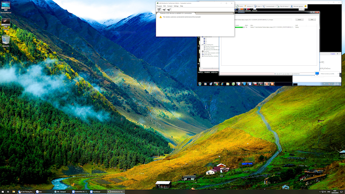
Task: Click Home in the remote session toolbar
Action: (239, 6)
